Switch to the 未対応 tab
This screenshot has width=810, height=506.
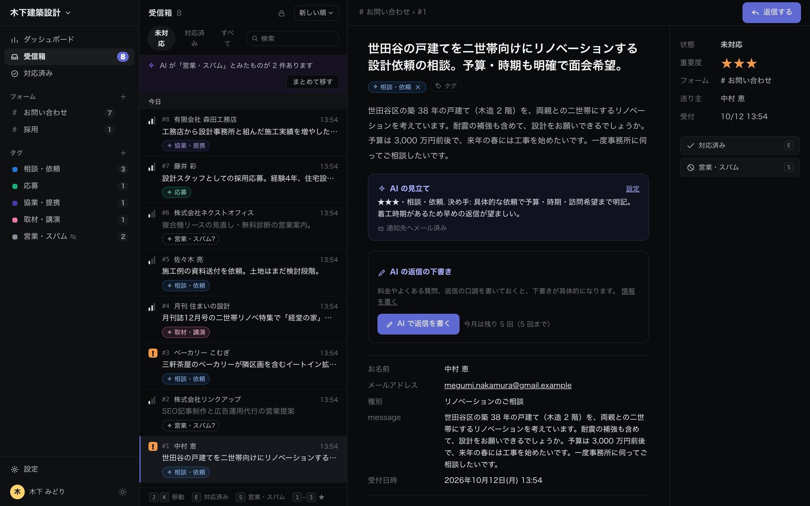161,38
